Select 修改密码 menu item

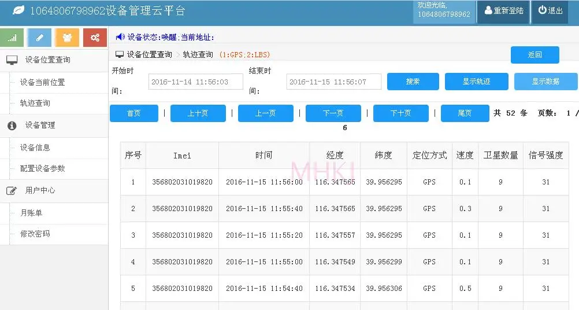[x=35, y=234]
